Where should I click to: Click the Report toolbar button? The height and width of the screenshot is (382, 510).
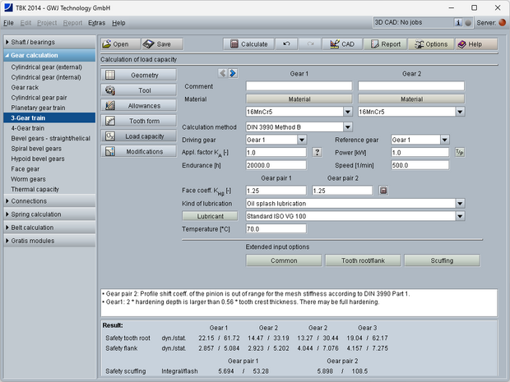click(x=384, y=44)
